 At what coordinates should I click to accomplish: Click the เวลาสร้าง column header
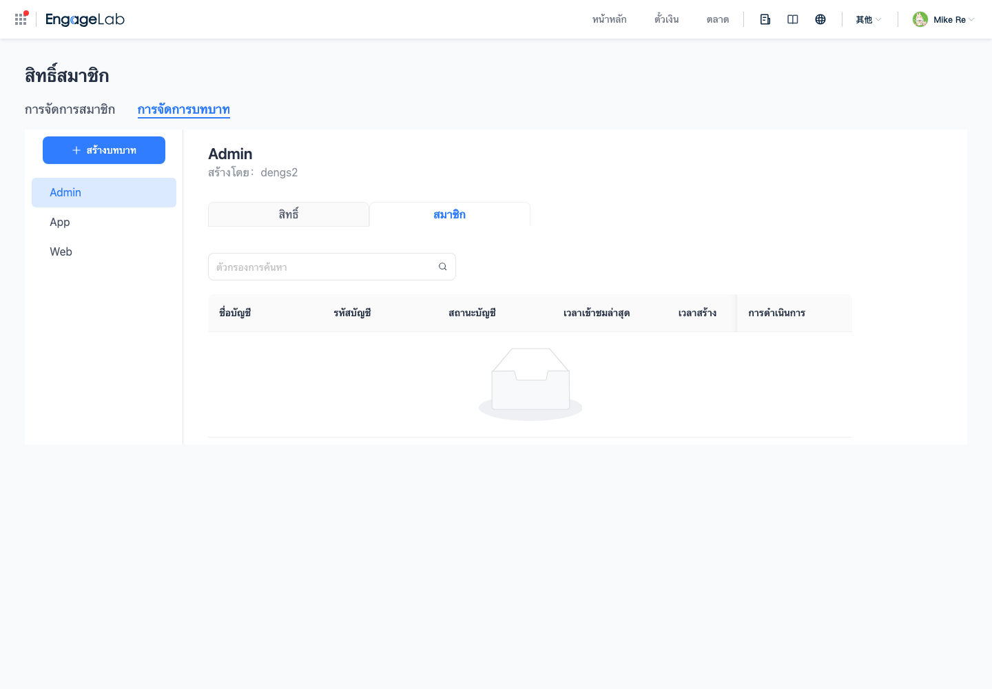(698, 313)
